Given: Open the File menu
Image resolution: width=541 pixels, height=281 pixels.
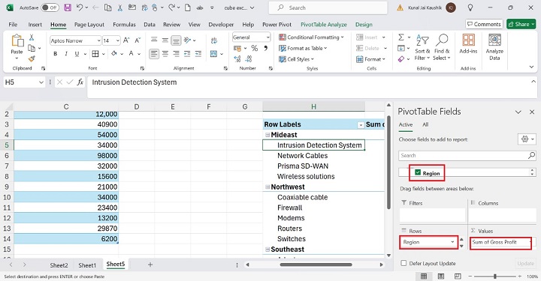Looking at the screenshot, I should pos(13,25).
